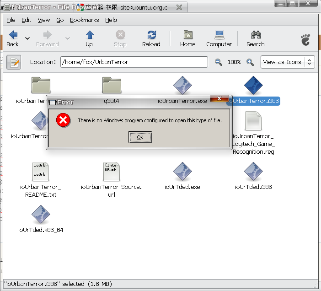Click the File Browser window menu icon

(7, 8)
